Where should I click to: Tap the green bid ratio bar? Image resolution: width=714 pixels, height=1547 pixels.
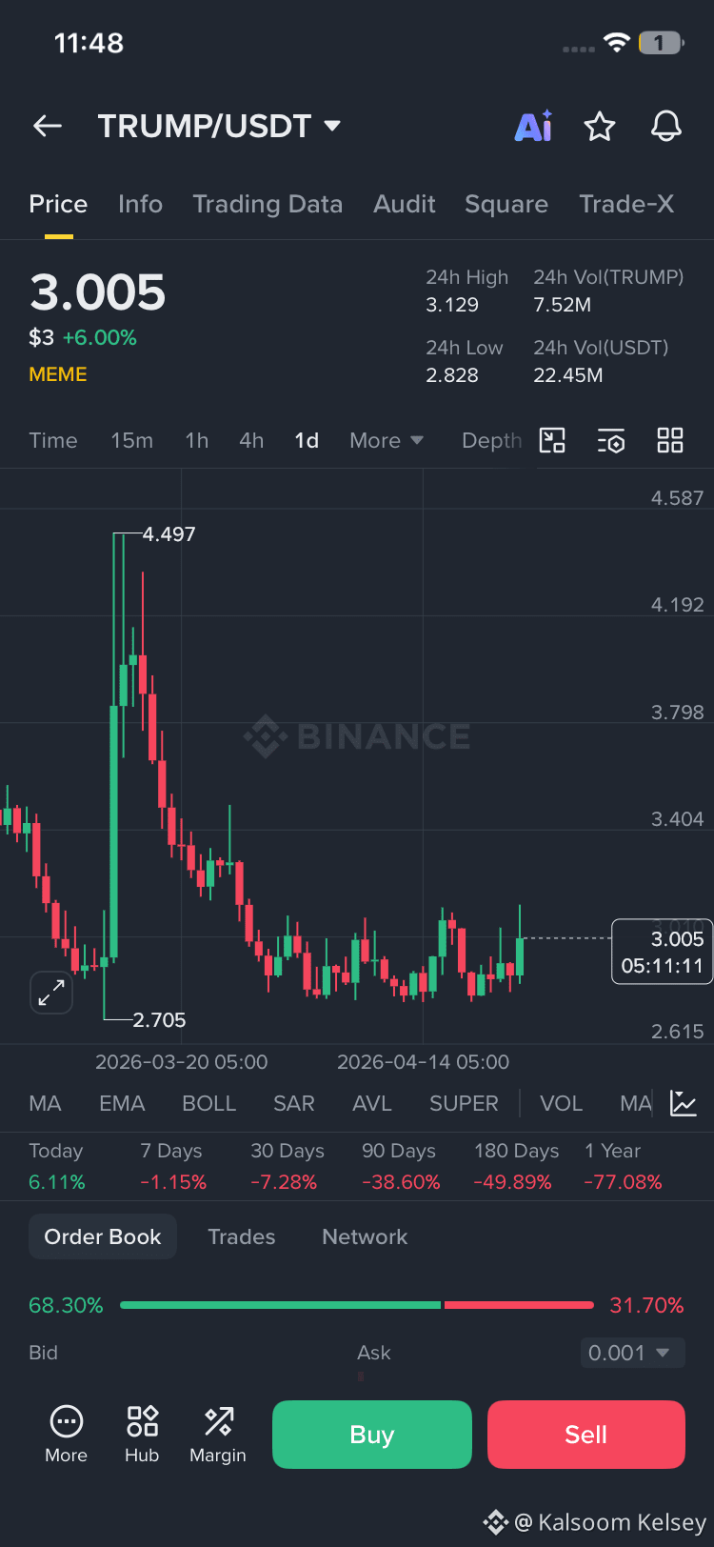(x=281, y=1305)
